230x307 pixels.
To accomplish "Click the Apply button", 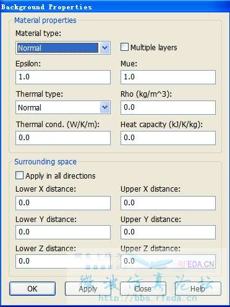I will coord(88,288).
